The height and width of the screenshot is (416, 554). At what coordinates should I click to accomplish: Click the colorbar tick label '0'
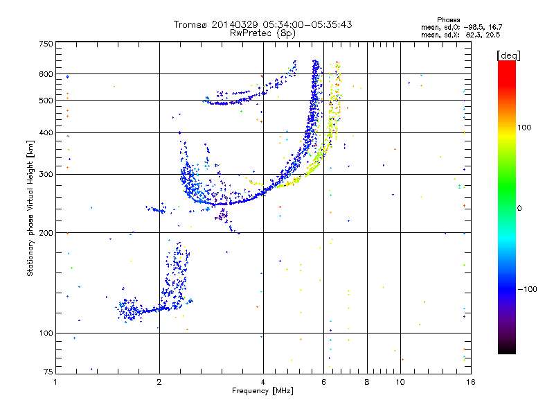pos(519,209)
